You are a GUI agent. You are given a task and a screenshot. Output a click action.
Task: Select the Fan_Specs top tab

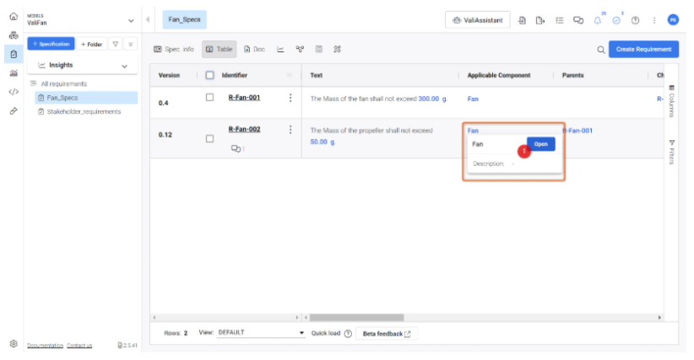pos(185,19)
